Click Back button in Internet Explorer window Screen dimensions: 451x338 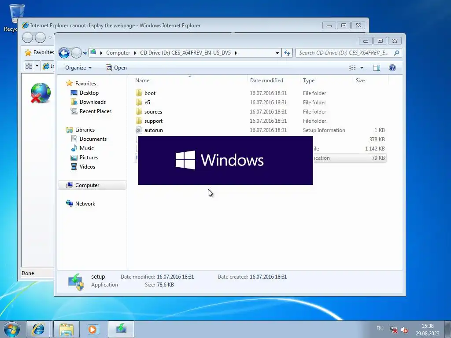click(27, 38)
